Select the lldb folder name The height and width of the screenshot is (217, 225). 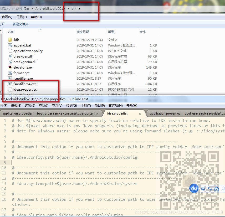[16, 40]
